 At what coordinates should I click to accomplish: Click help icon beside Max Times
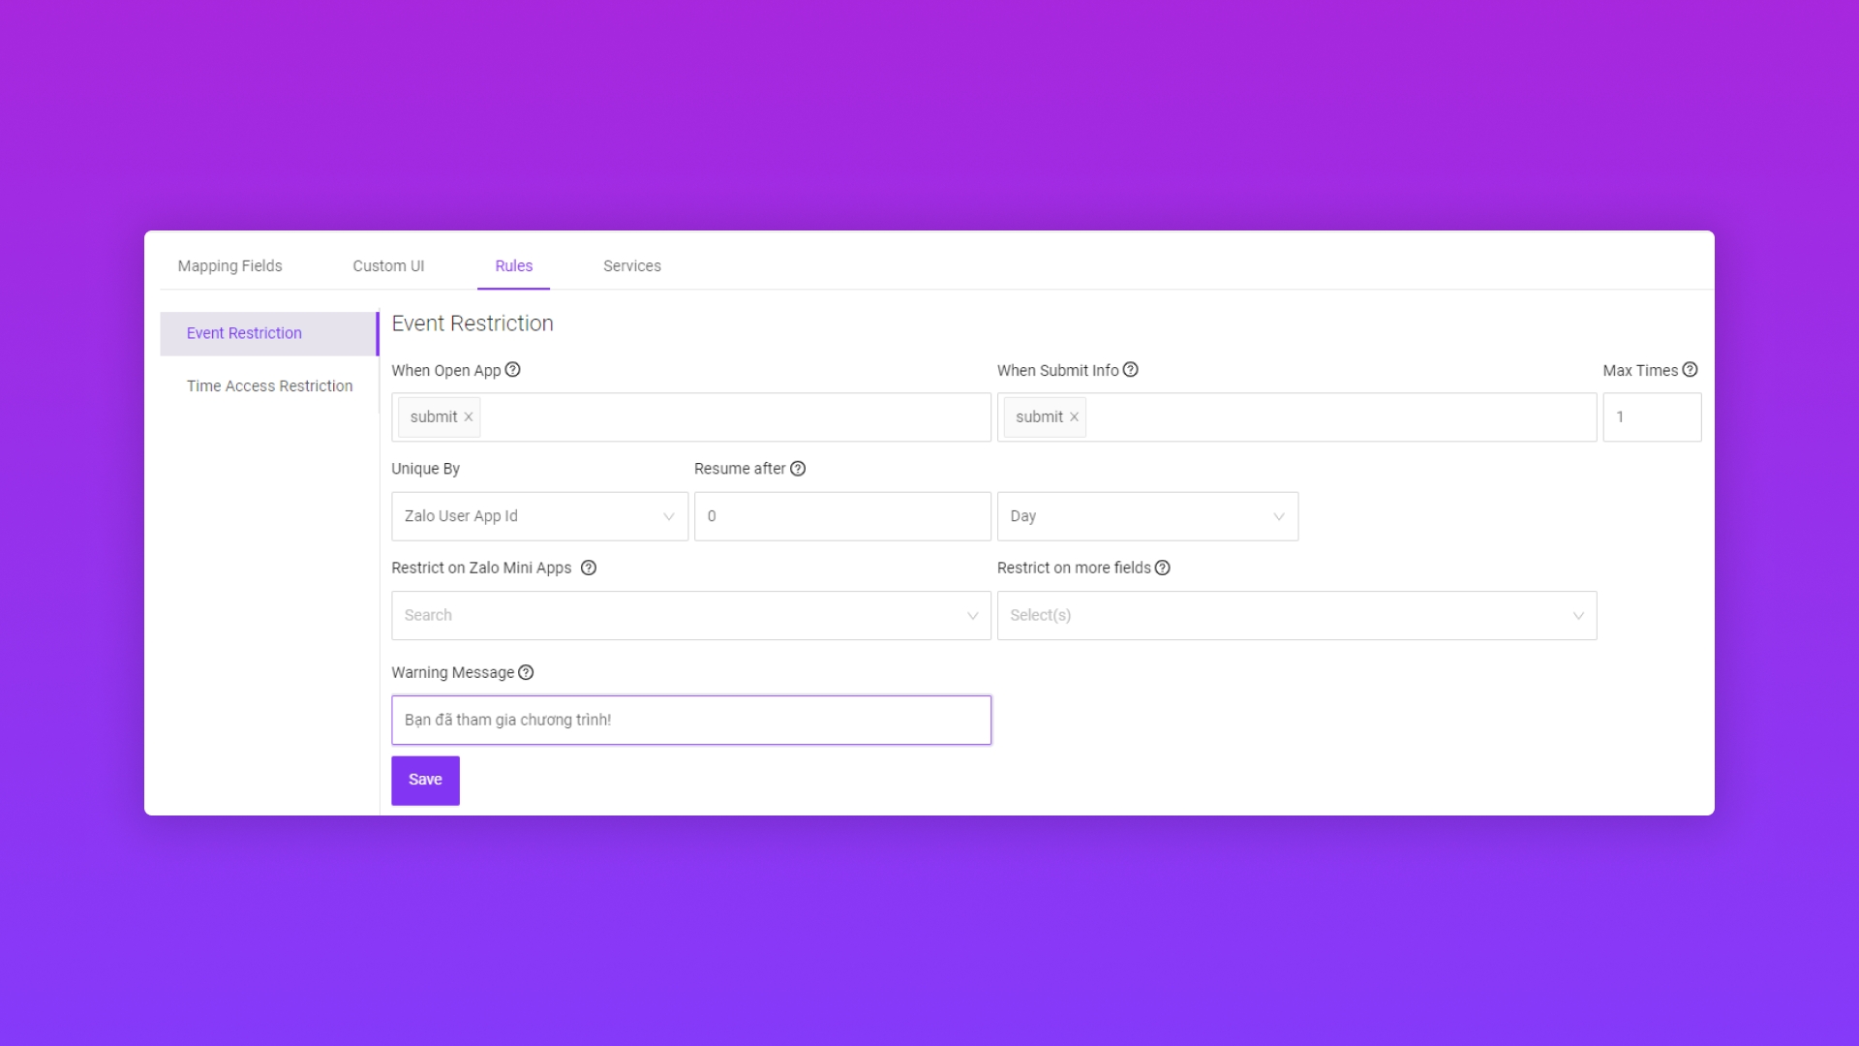(1690, 370)
